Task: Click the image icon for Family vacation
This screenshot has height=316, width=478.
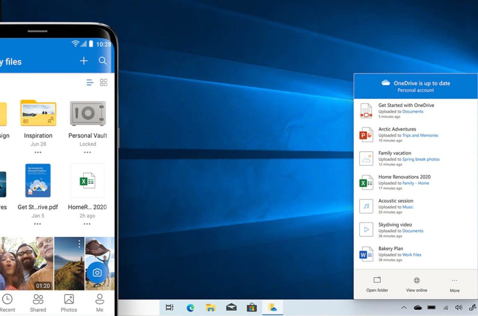Action: click(x=366, y=158)
